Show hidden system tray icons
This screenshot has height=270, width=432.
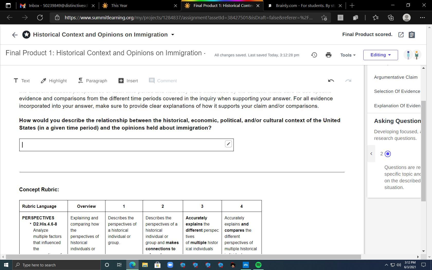click(x=386, y=265)
